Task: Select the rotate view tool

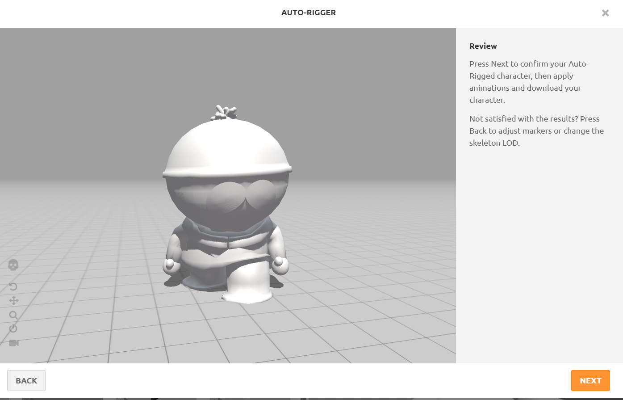Action: 13,286
